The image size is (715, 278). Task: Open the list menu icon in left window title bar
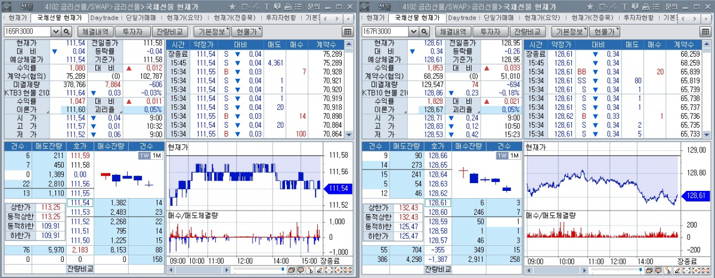click(x=298, y=7)
